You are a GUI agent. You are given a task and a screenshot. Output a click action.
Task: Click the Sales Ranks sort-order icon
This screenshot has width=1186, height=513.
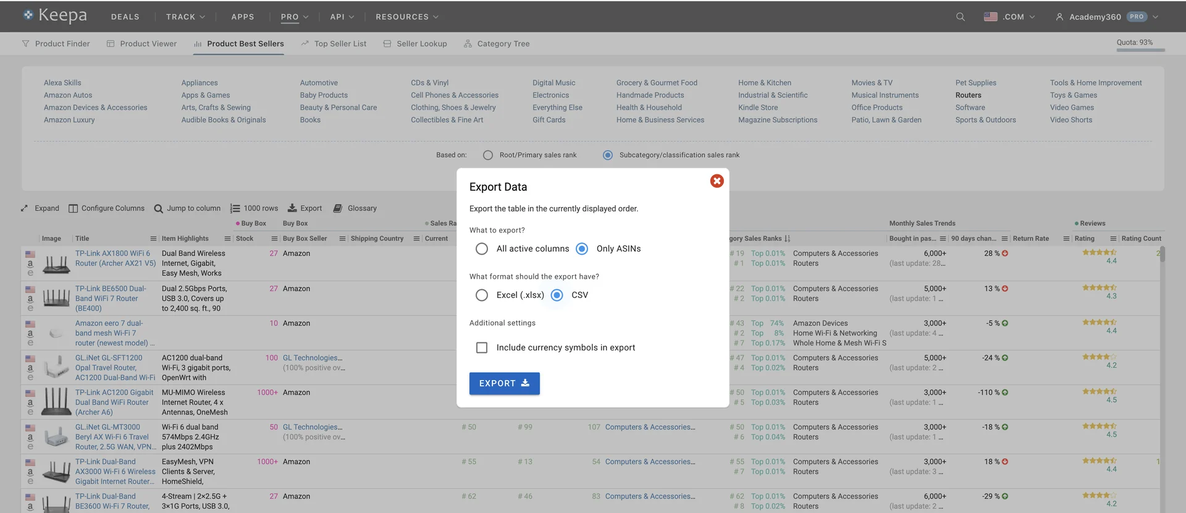(788, 239)
